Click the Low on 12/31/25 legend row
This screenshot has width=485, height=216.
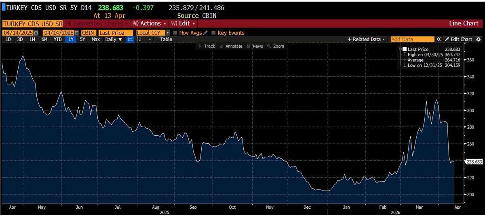[x=432, y=65]
